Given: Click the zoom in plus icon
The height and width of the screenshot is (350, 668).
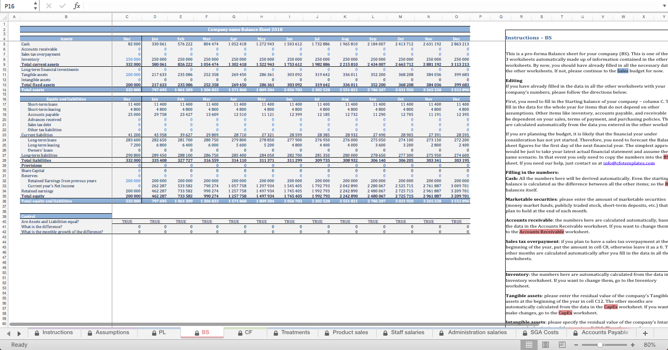Looking at the screenshot, I should coord(632,344).
